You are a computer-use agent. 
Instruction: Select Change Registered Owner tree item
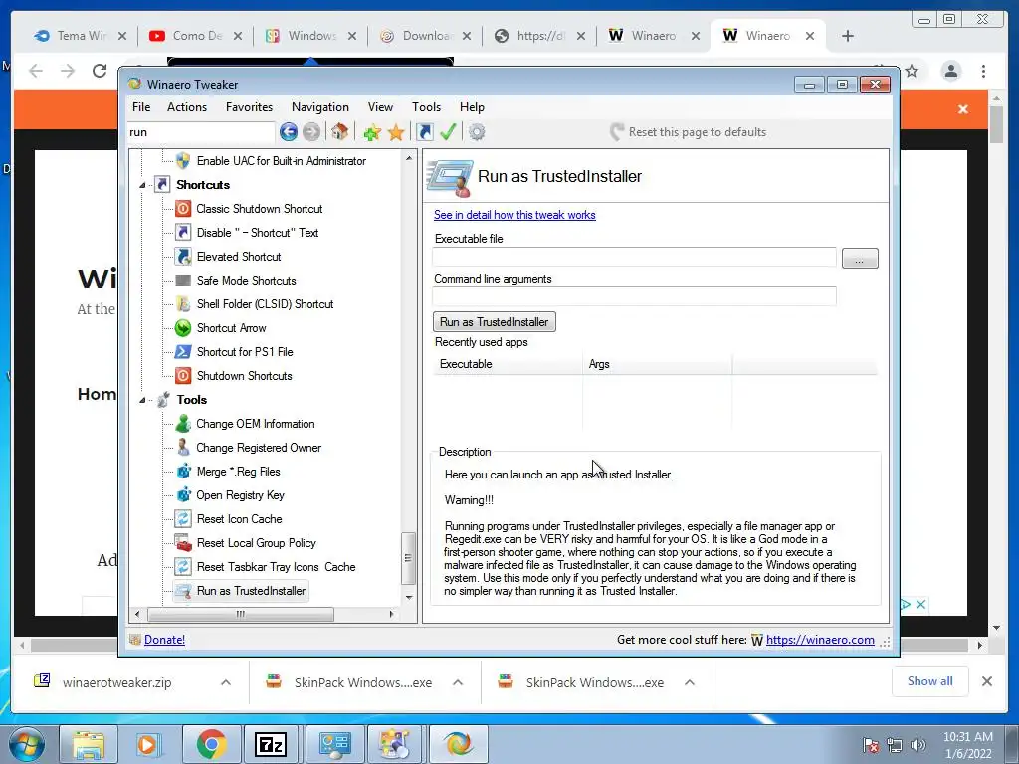click(x=259, y=448)
